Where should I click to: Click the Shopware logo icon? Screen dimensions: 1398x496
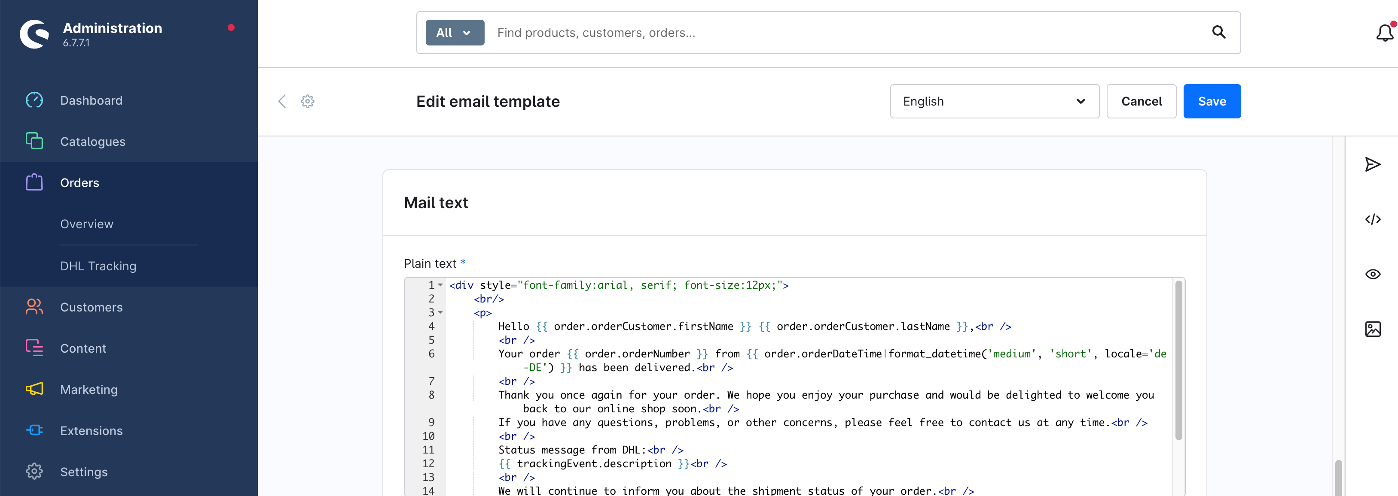point(34,34)
